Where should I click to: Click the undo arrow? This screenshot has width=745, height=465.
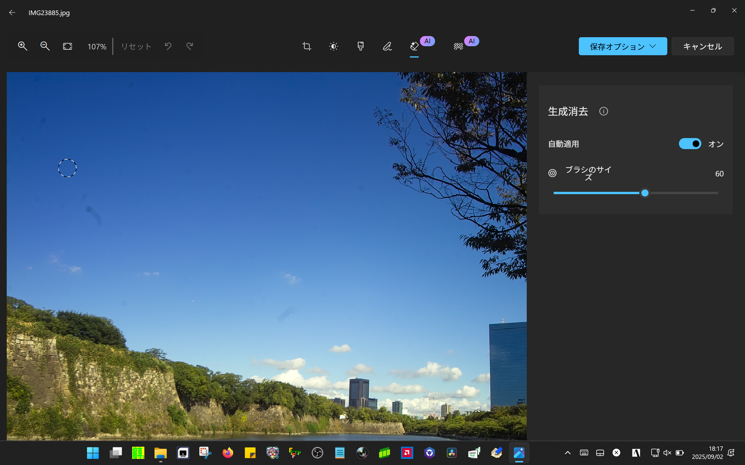pyautogui.click(x=168, y=46)
